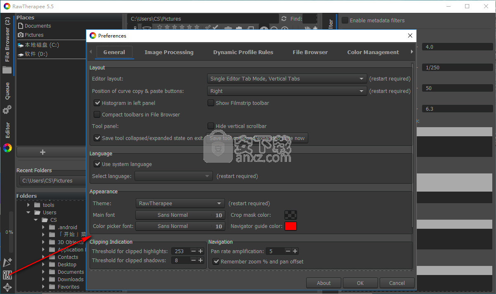The height and width of the screenshot is (294, 496).
Task: Switch to the Dynamic Profile Rules tab
Action: [x=243, y=52]
